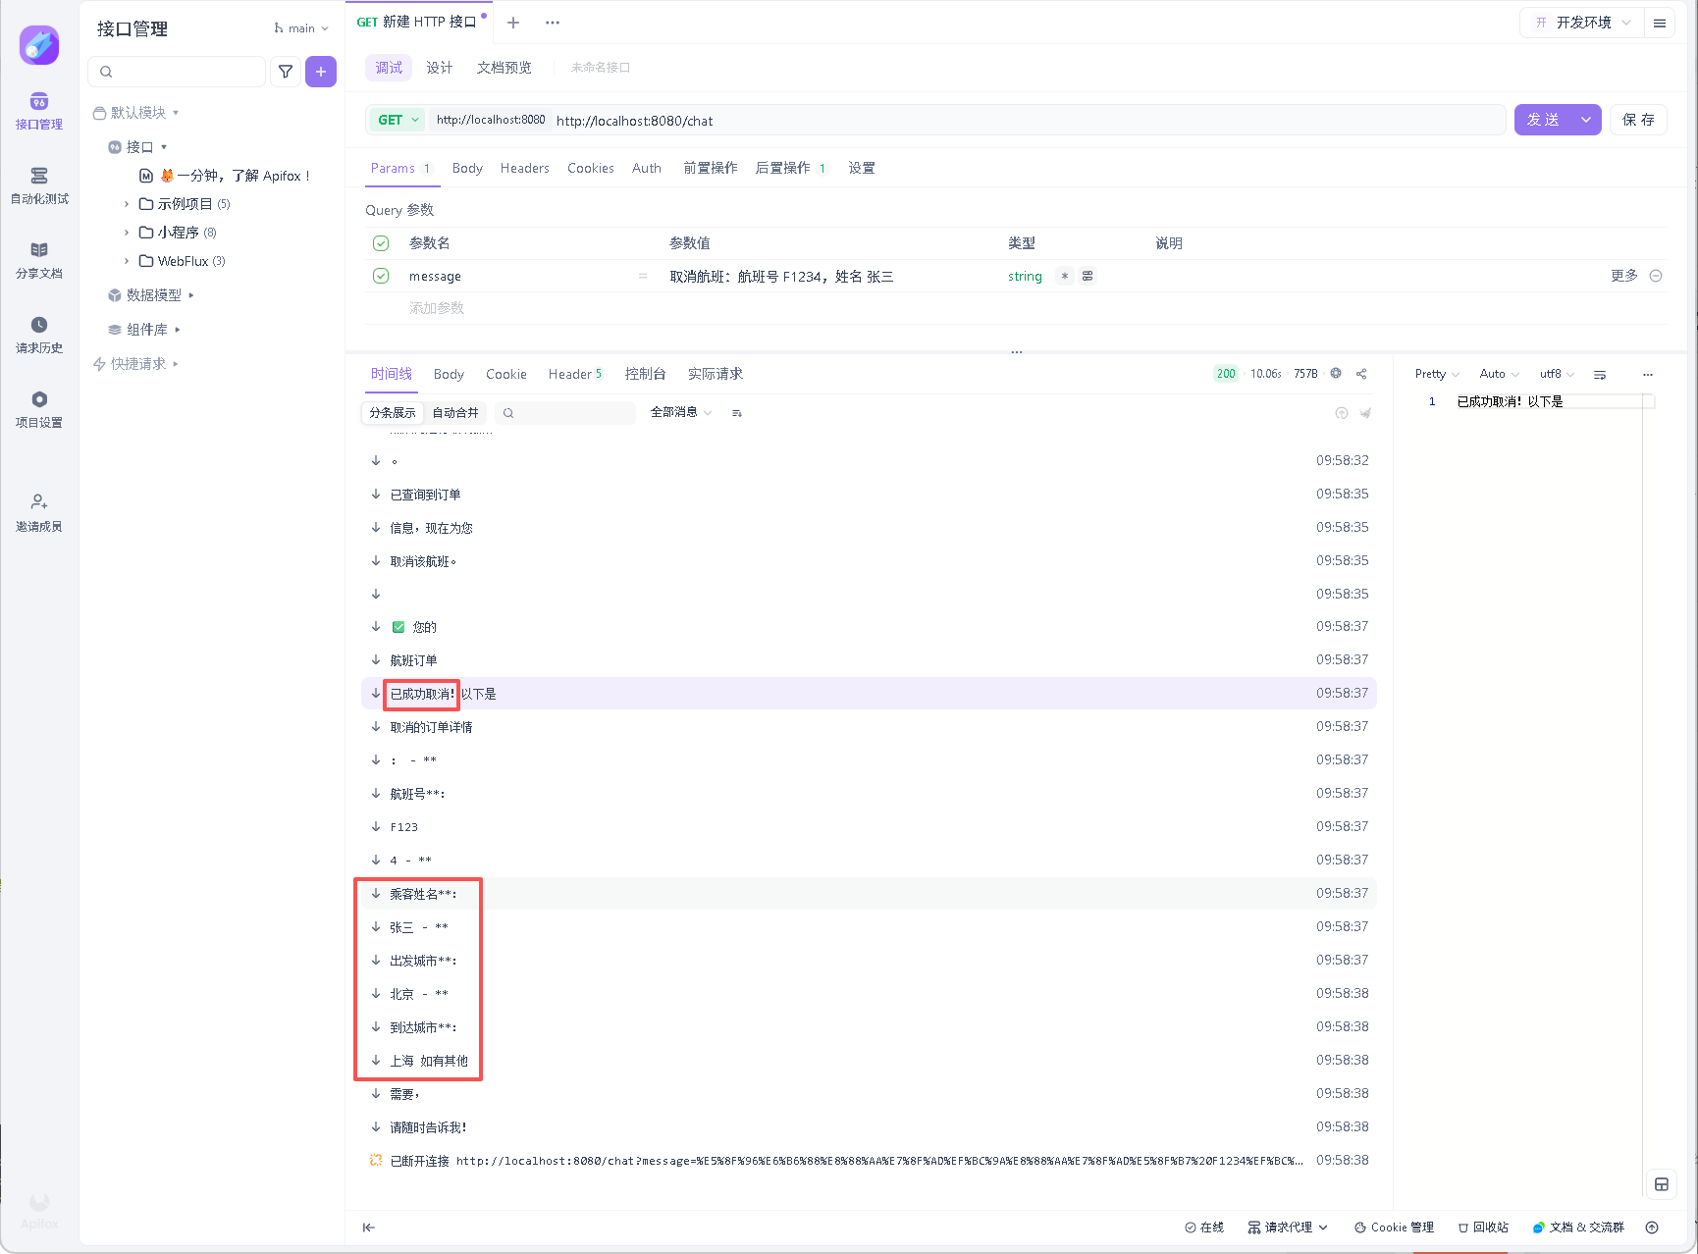Screen dimensions: 1698x1254
Task: Open 文档 & 交流群 link
Action: click(1578, 1228)
